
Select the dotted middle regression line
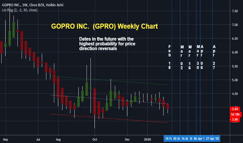click(109, 99)
